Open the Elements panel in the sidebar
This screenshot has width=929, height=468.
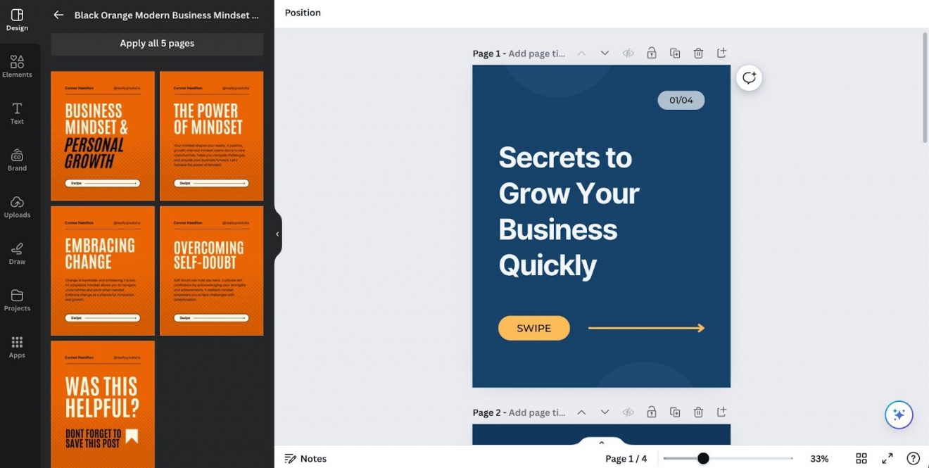pos(17,65)
